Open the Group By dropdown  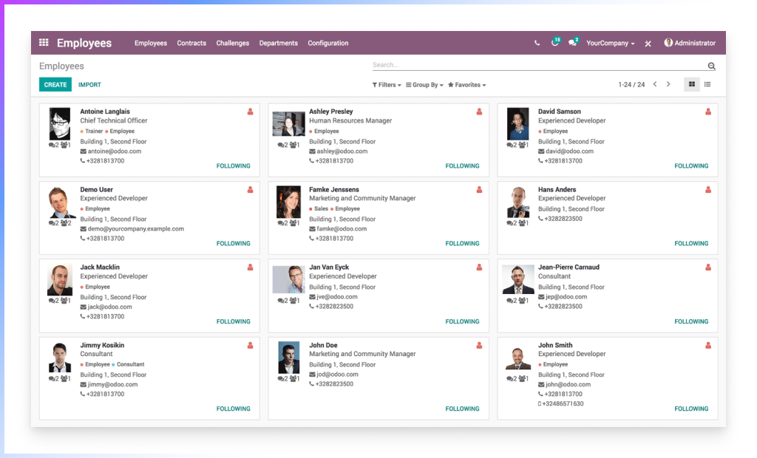pos(424,85)
